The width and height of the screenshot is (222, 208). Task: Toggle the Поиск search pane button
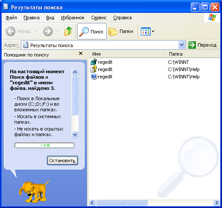tap(92, 31)
